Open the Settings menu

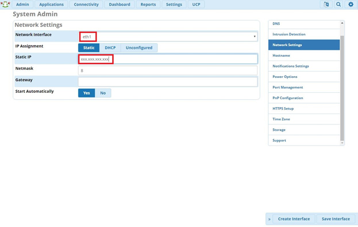click(174, 5)
